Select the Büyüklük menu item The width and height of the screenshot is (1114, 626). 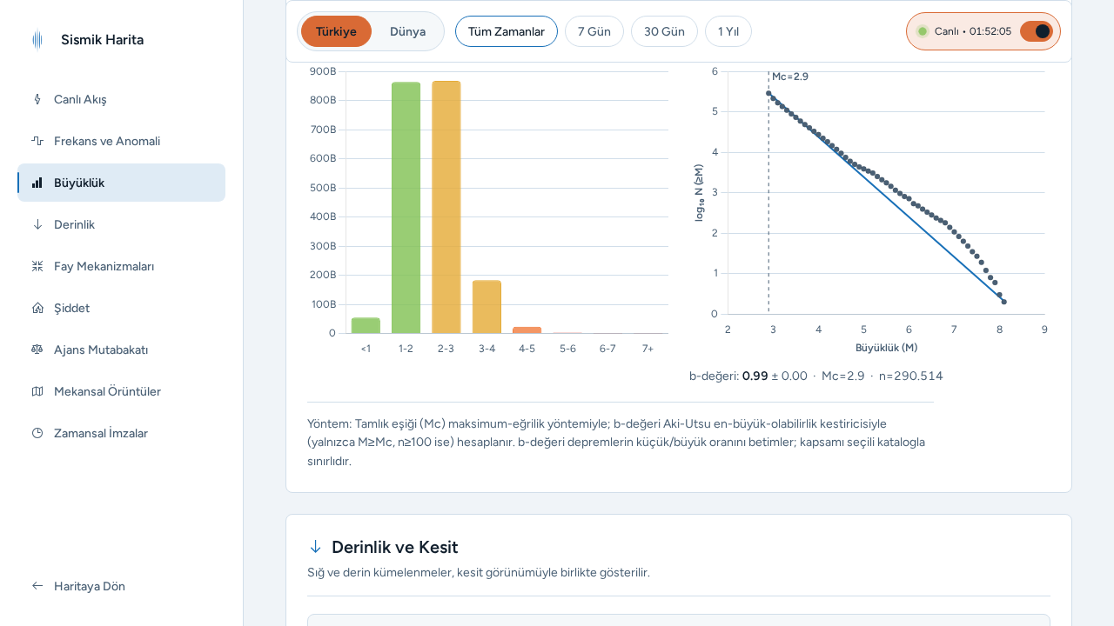click(122, 183)
